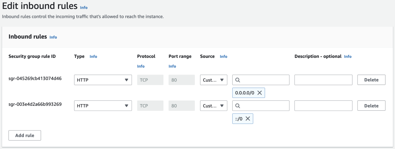Open the Info link beside Description - optional
This screenshot has height=149, width=395.
pos(347,56)
